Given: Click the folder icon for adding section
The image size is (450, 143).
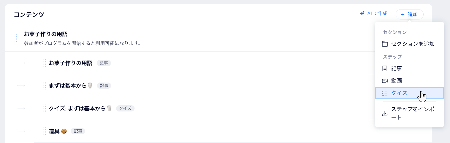Looking at the screenshot, I should point(385,44).
